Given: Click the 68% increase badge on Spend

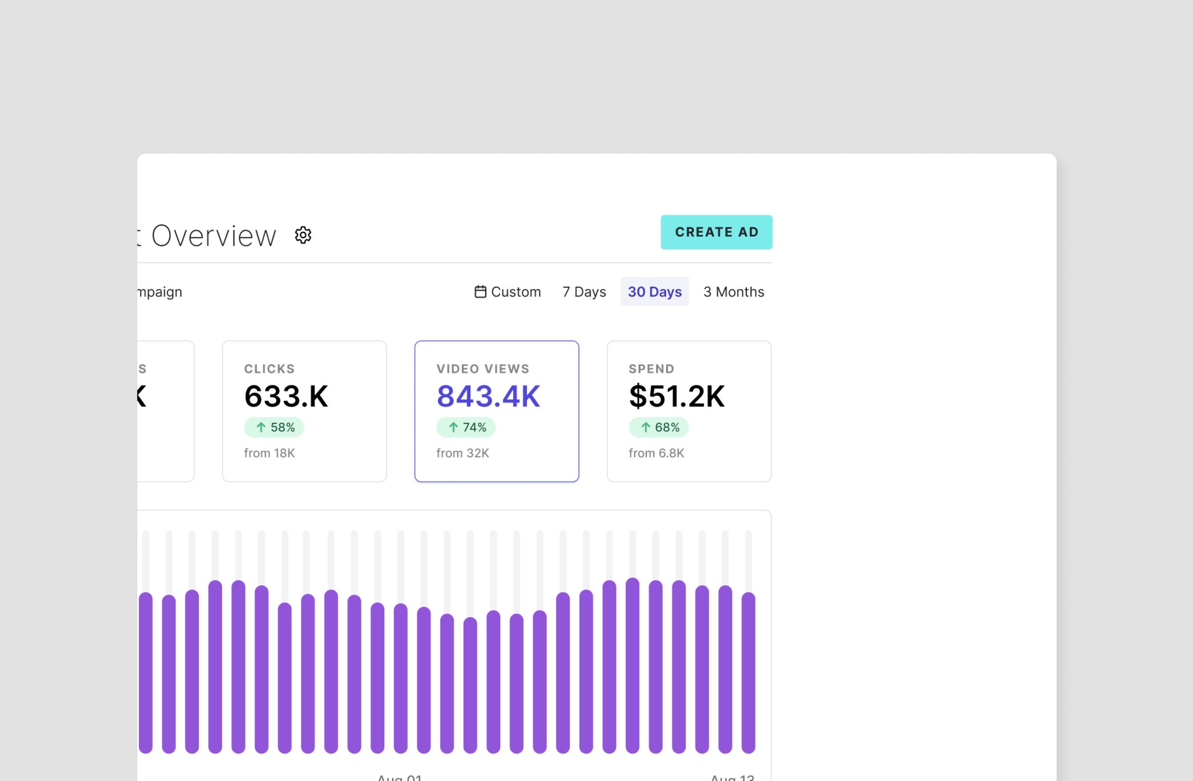Looking at the screenshot, I should pos(658,427).
